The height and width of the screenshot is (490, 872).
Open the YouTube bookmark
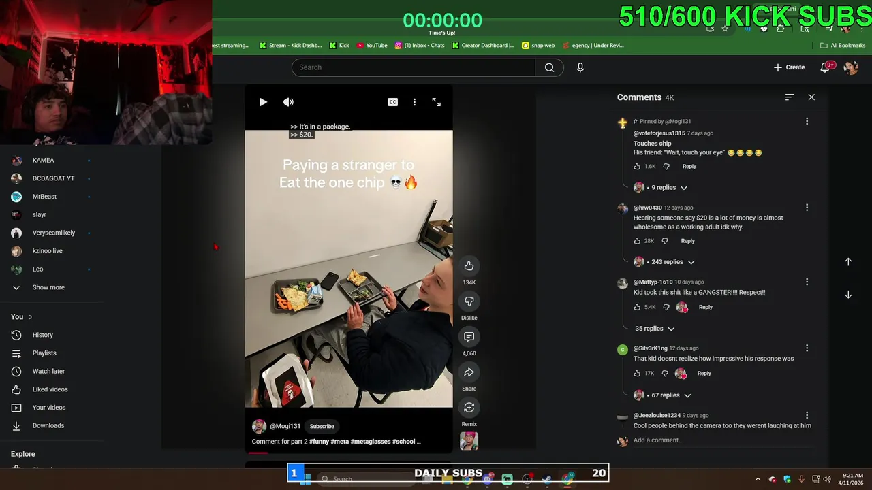[372, 46]
